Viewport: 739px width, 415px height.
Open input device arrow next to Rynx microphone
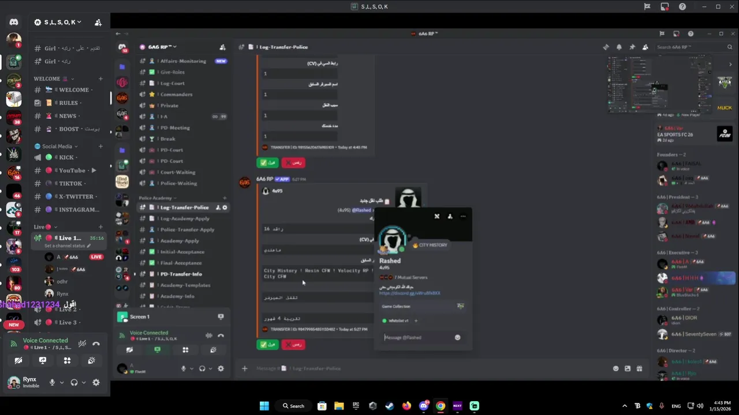pos(61,382)
